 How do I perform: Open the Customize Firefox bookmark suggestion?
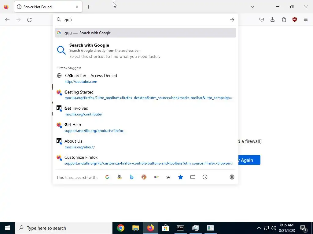coord(145,160)
